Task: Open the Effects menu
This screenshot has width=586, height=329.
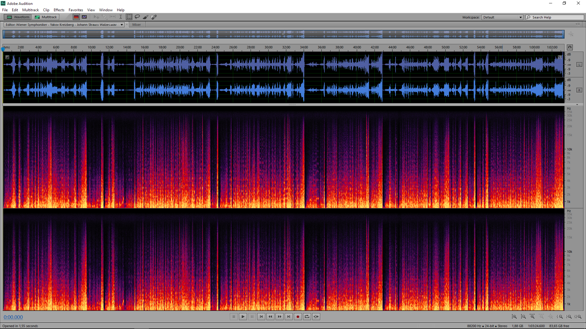Action: [59, 10]
